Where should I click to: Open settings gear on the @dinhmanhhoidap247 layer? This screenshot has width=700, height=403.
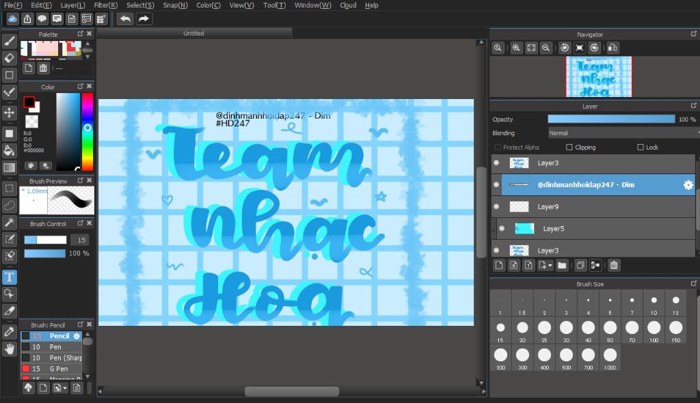click(688, 184)
